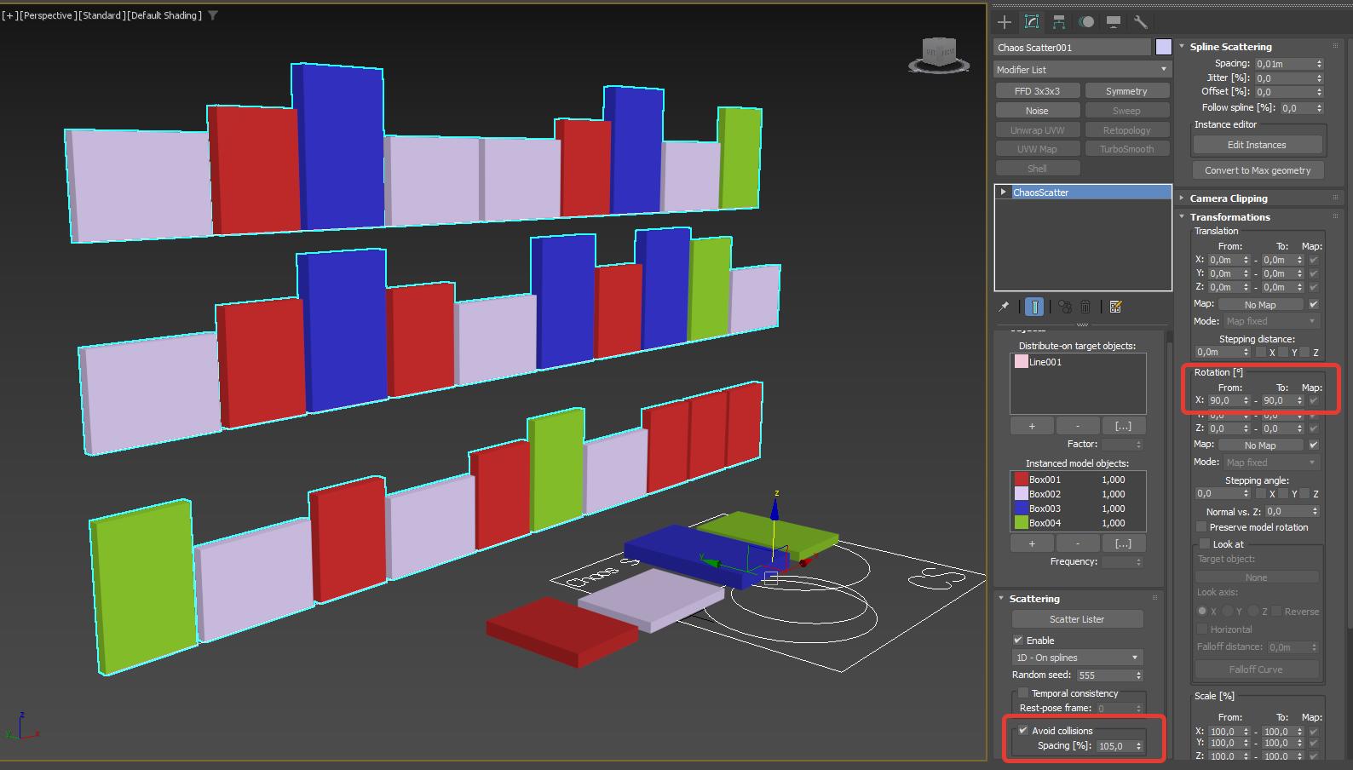Check Stepping angle Z axis box

point(1305,494)
